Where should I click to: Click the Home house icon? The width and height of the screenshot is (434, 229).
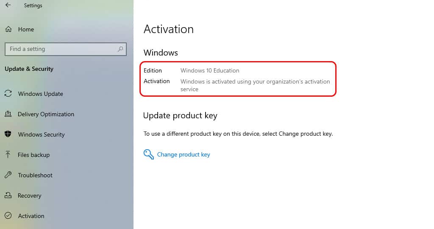click(x=8, y=29)
